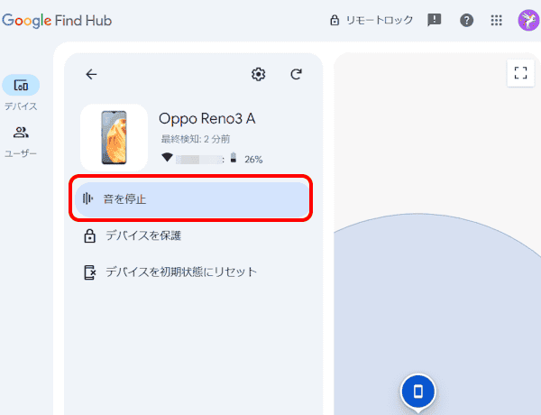Click the リモートロック text in header
541x415 pixels.
click(380, 20)
